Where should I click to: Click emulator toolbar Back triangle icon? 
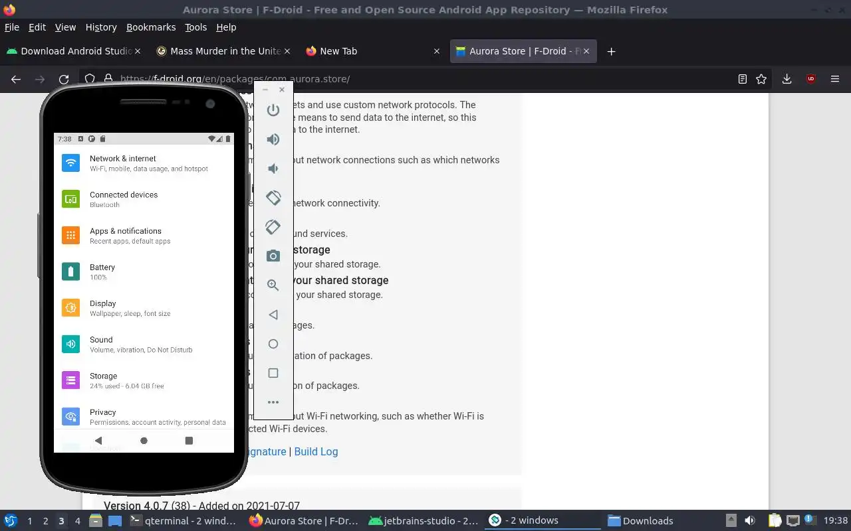point(273,315)
